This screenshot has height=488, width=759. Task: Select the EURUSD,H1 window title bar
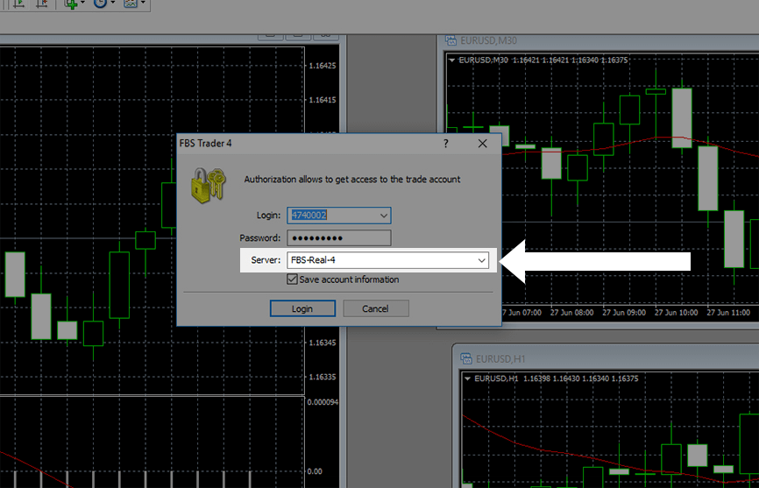(606, 358)
